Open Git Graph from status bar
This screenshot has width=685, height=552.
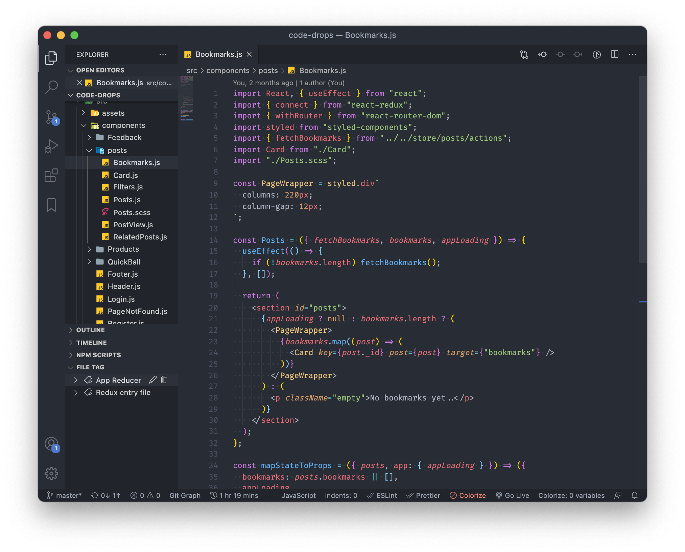(x=185, y=495)
